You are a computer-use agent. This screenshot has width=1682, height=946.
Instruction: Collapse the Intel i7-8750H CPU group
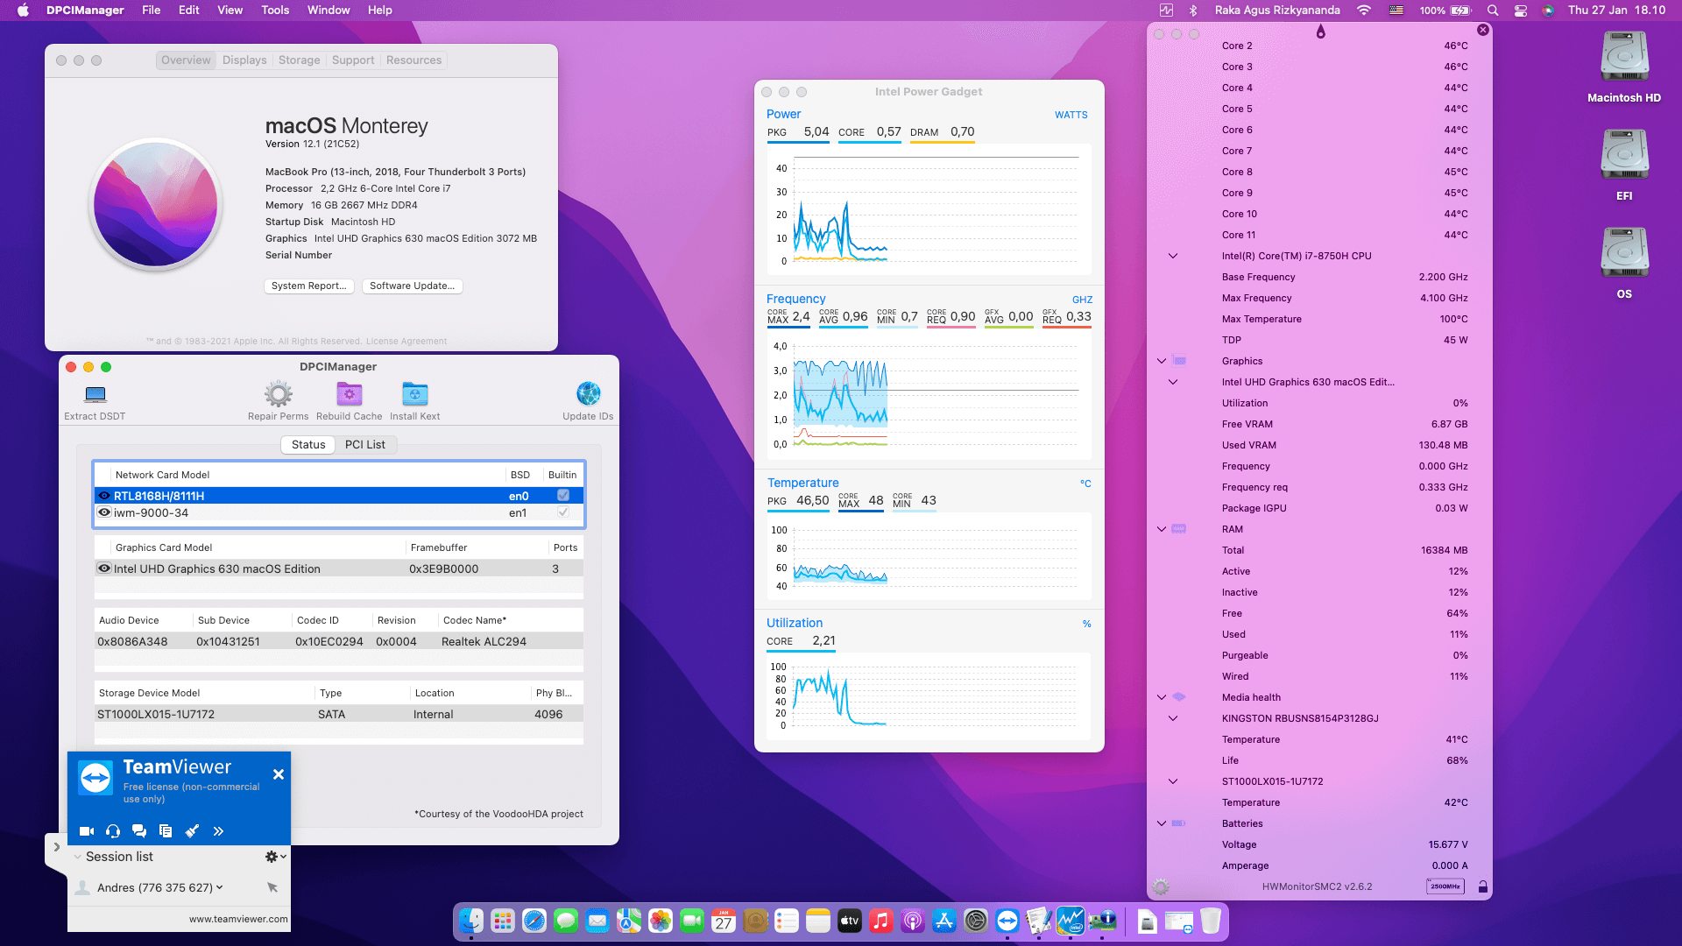pyautogui.click(x=1173, y=256)
